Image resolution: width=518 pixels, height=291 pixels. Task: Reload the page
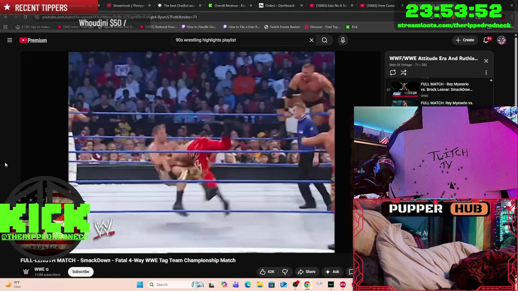tap(25, 17)
